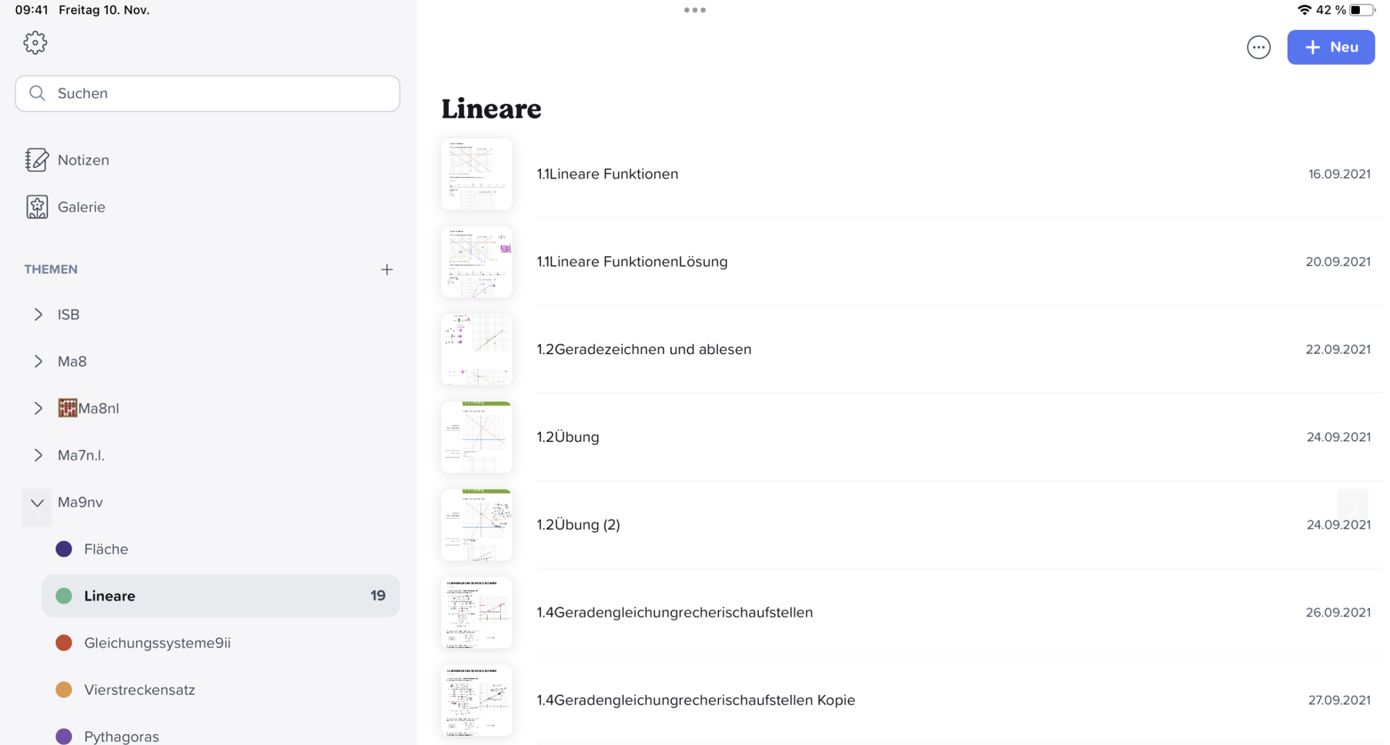Select the Vierstreckensatz topic
This screenshot has width=1390, height=745.
coord(139,690)
